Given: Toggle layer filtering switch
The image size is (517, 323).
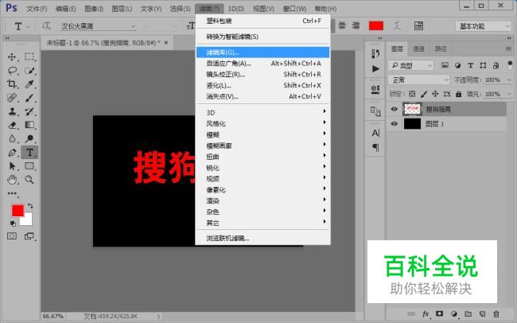Looking at the screenshot, I should coord(510,64).
